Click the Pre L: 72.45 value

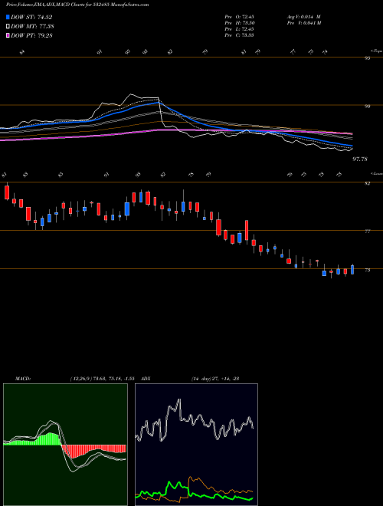239,29
